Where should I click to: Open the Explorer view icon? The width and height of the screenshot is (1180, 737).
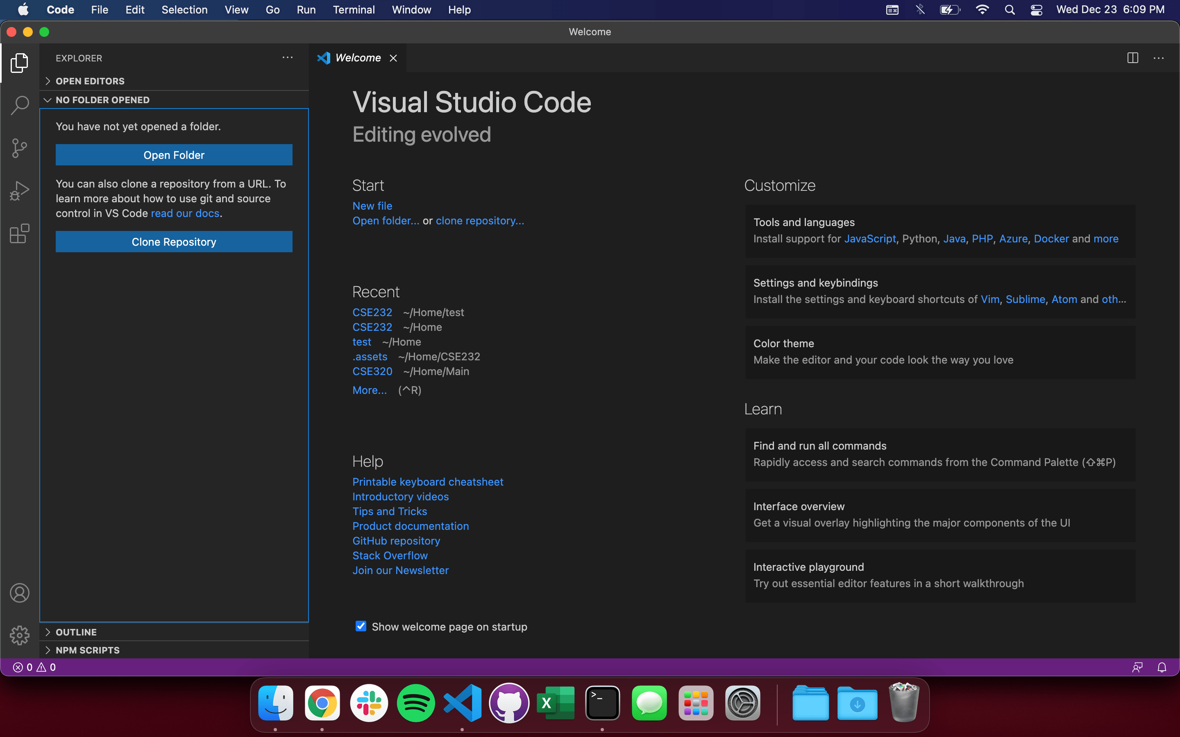(x=20, y=62)
